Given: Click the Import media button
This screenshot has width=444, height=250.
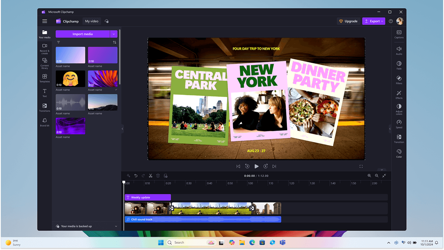Looking at the screenshot, I should pos(83,34).
